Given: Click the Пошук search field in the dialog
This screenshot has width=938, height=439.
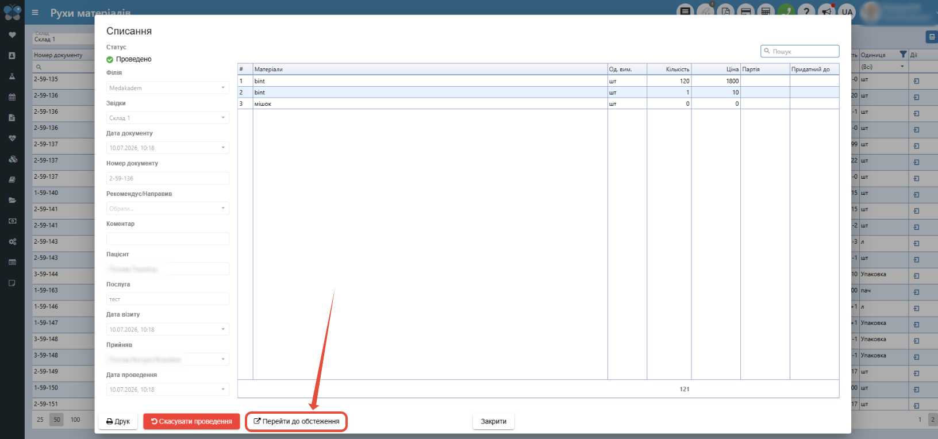Looking at the screenshot, I should pyautogui.click(x=800, y=51).
